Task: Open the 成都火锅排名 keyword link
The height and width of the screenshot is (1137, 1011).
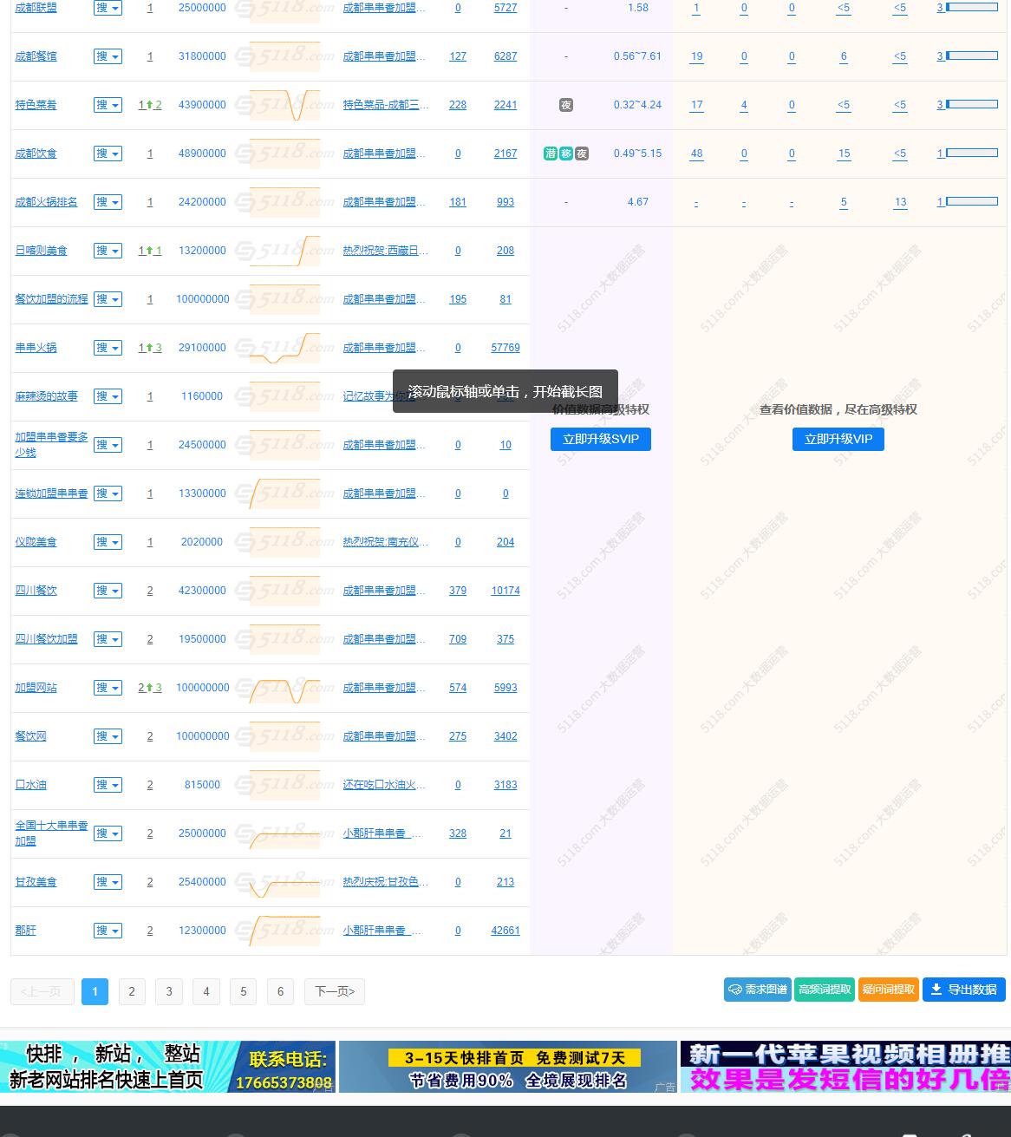Action: 46,202
